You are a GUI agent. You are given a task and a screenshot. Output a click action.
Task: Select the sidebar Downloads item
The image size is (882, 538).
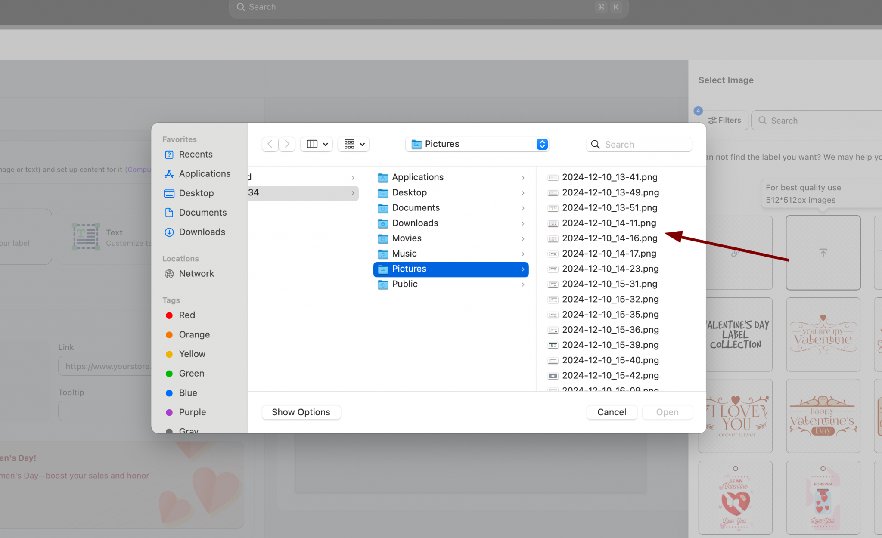tap(202, 232)
